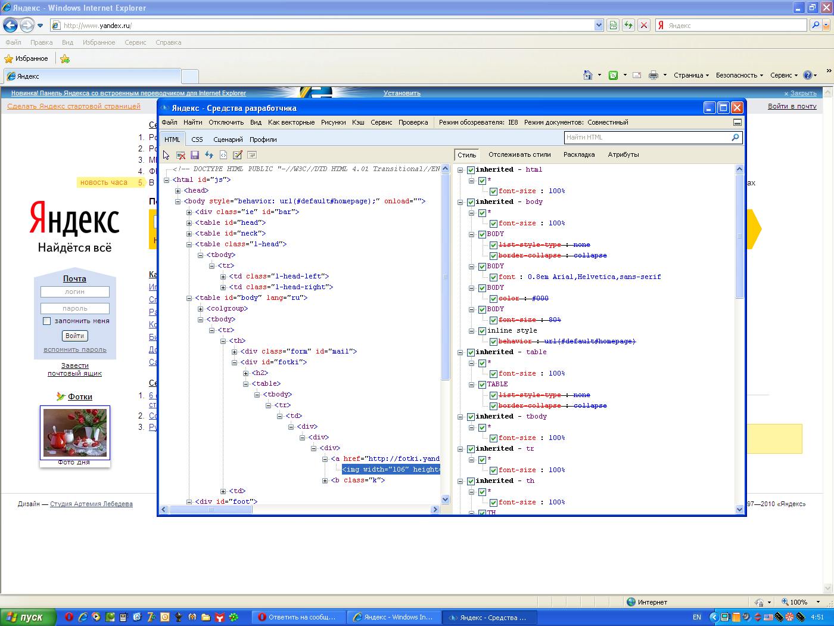Screen dimensions: 834x626
Task: Toggle the edit mode pencil icon
Action: tap(238, 155)
